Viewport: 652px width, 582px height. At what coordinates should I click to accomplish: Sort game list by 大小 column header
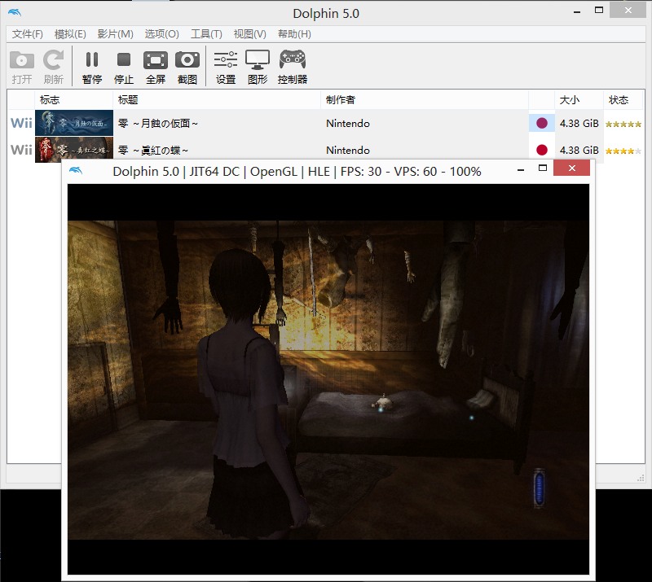click(x=569, y=100)
